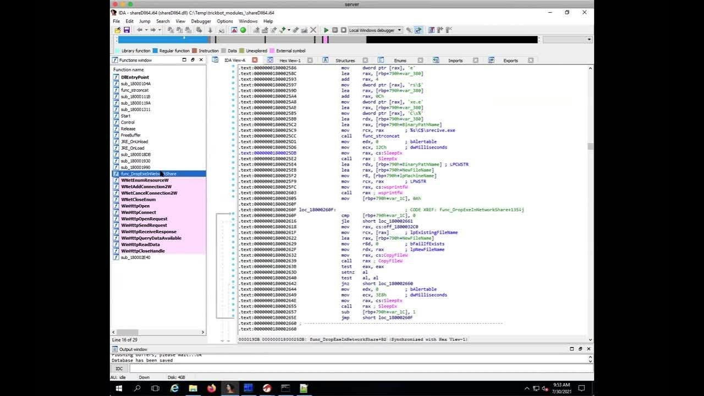Open the back-arrow history dropdown
Viewport: 704px width, 396px height.
tap(146, 30)
